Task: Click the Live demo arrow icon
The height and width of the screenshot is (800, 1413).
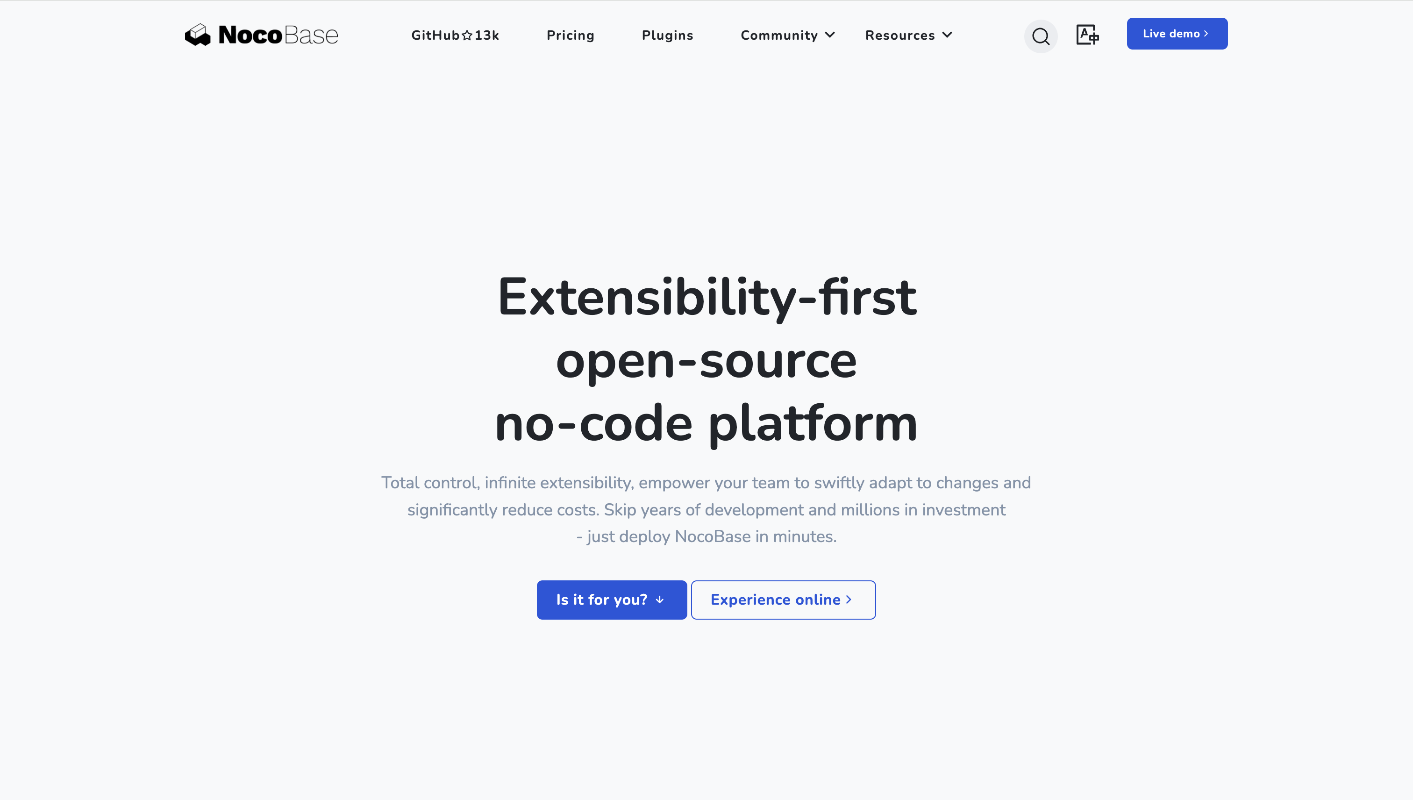Action: pos(1207,33)
